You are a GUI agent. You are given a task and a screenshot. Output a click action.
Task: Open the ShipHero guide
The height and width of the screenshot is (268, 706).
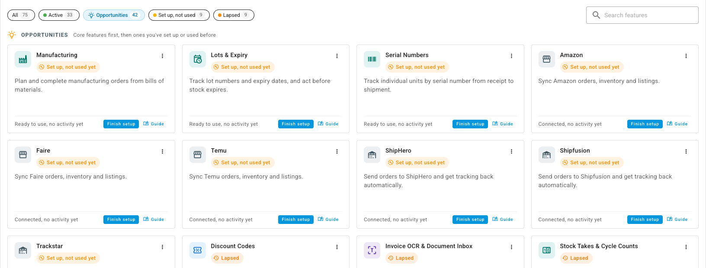point(503,220)
